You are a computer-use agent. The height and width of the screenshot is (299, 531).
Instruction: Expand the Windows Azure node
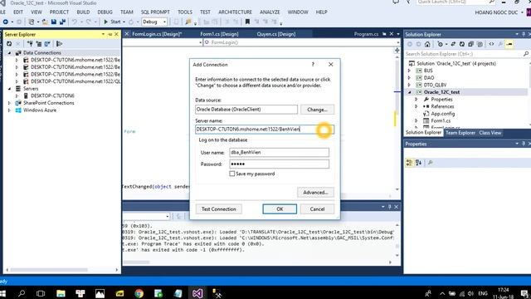[9, 110]
